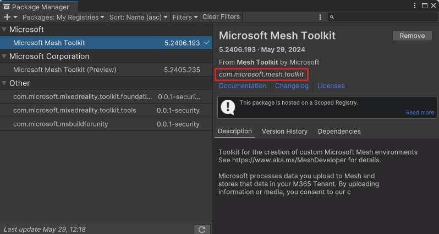Click the kebab menu icon in window header

415,5
